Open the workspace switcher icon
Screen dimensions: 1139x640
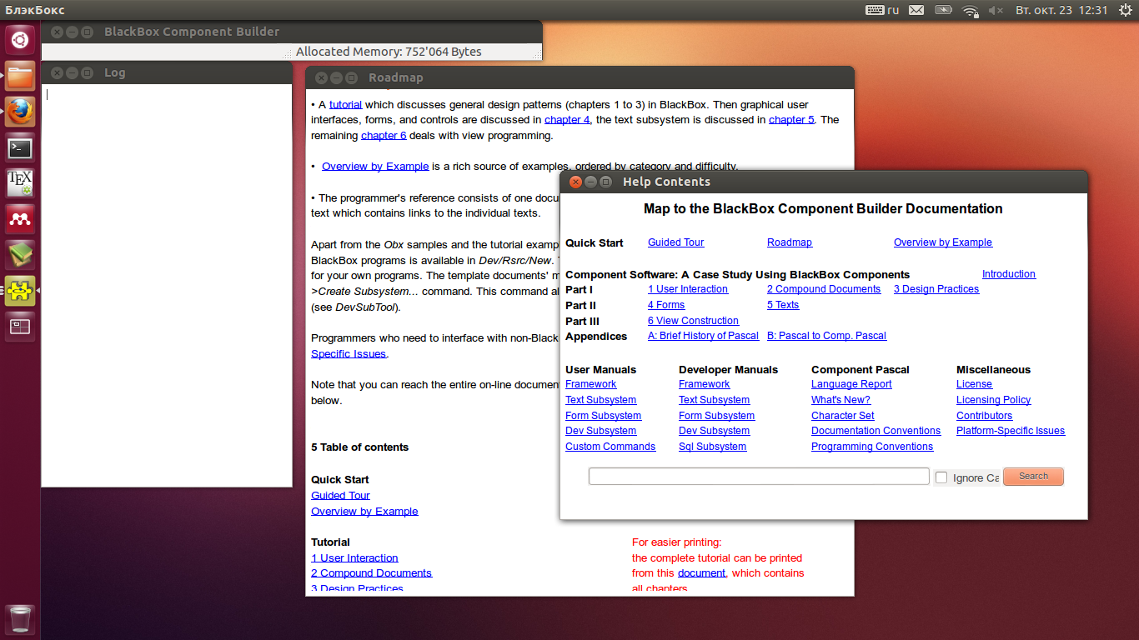click(x=20, y=327)
